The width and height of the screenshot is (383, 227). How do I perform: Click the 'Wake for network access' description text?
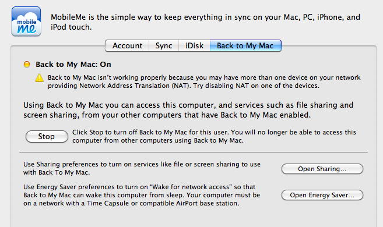pyautogui.click(x=142, y=195)
